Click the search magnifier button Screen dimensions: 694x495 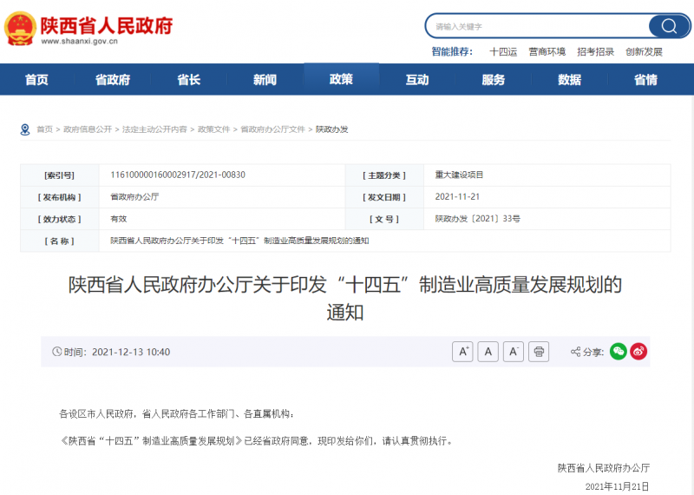click(x=669, y=26)
